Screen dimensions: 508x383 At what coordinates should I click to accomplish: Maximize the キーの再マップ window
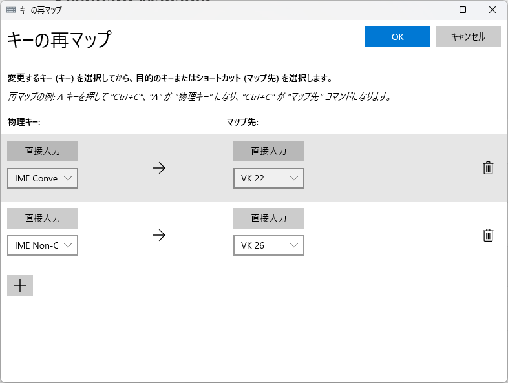(463, 10)
